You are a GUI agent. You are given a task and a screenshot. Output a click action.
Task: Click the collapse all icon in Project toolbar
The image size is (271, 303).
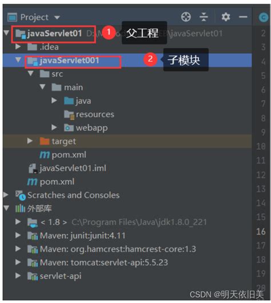coord(204,17)
